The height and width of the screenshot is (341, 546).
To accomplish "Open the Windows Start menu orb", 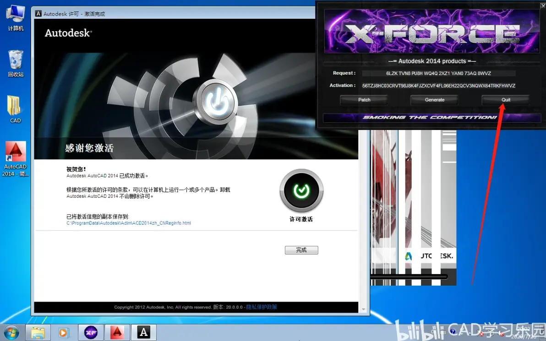I will (11, 333).
